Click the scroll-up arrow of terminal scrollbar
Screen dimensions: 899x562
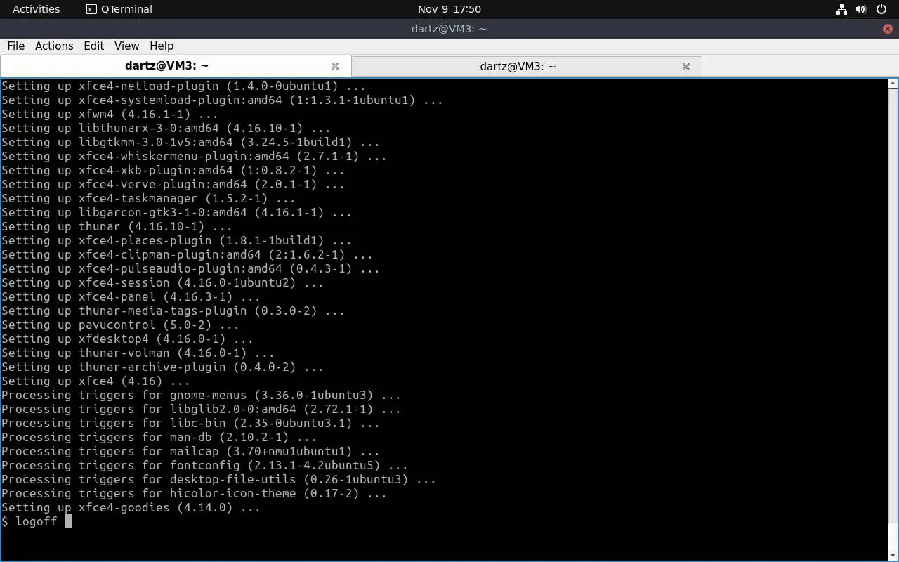893,83
